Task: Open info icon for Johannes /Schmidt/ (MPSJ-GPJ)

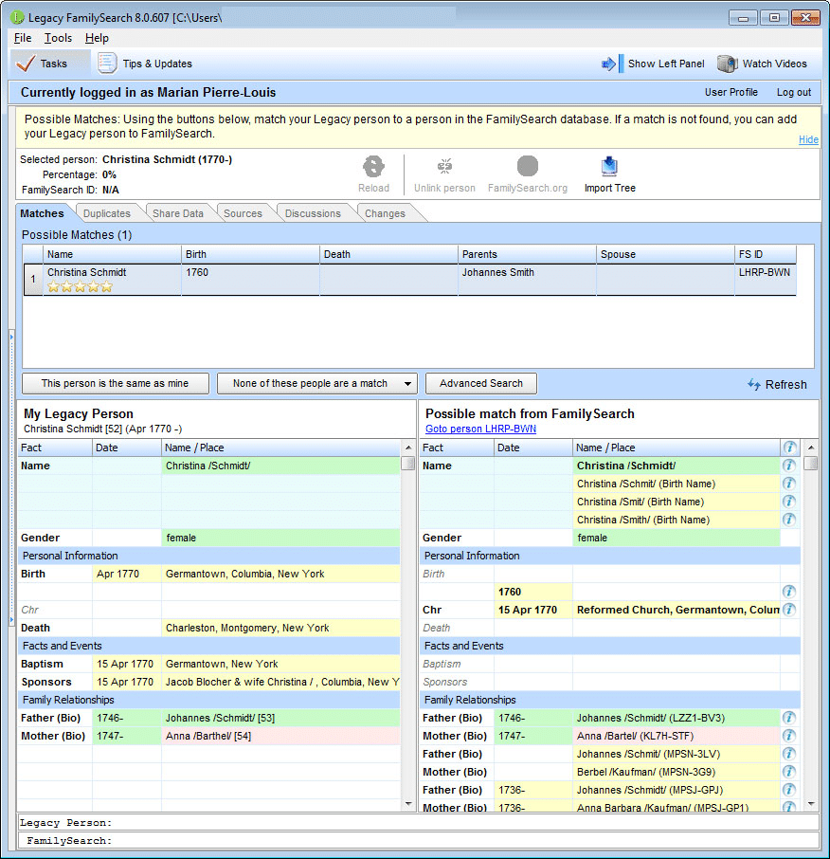Action: [789, 790]
